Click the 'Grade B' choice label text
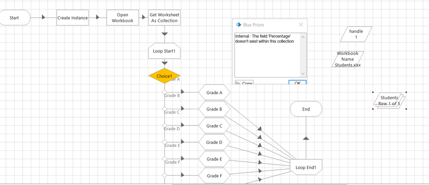This screenshot has height=185, width=429. 172,96
